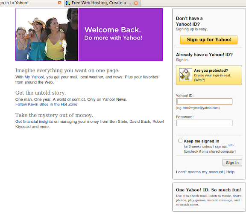Click the Sign In button
The height and width of the screenshot is (215, 246).
[x=232, y=163]
